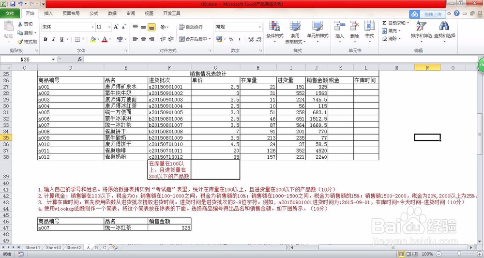Switch to Sheet3 worksheet tab

pos(74,247)
